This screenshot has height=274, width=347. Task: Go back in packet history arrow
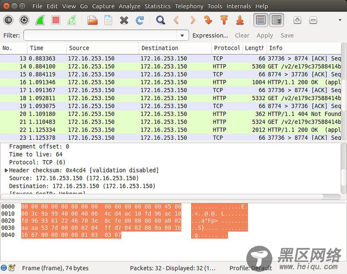[177, 20]
